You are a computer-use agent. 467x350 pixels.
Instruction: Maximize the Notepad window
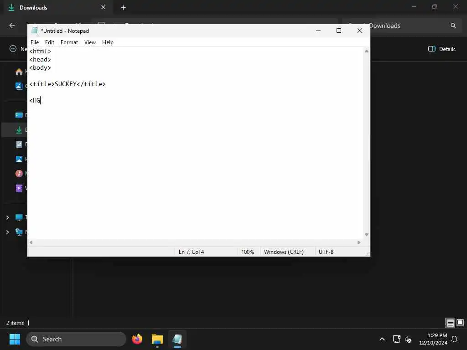coord(339,31)
